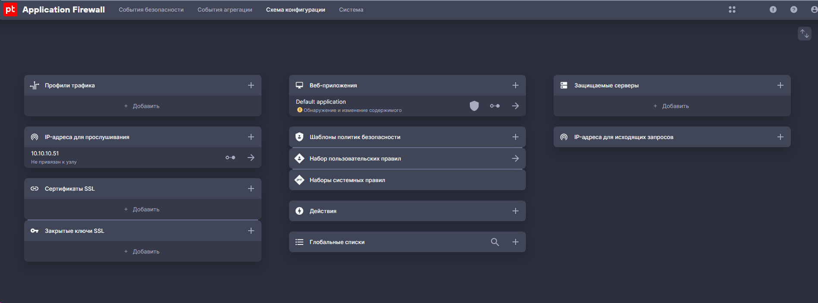Viewport: 818px width, 303px height.
Task: Click the notifications alert icon in header
Action: (773, 9)
